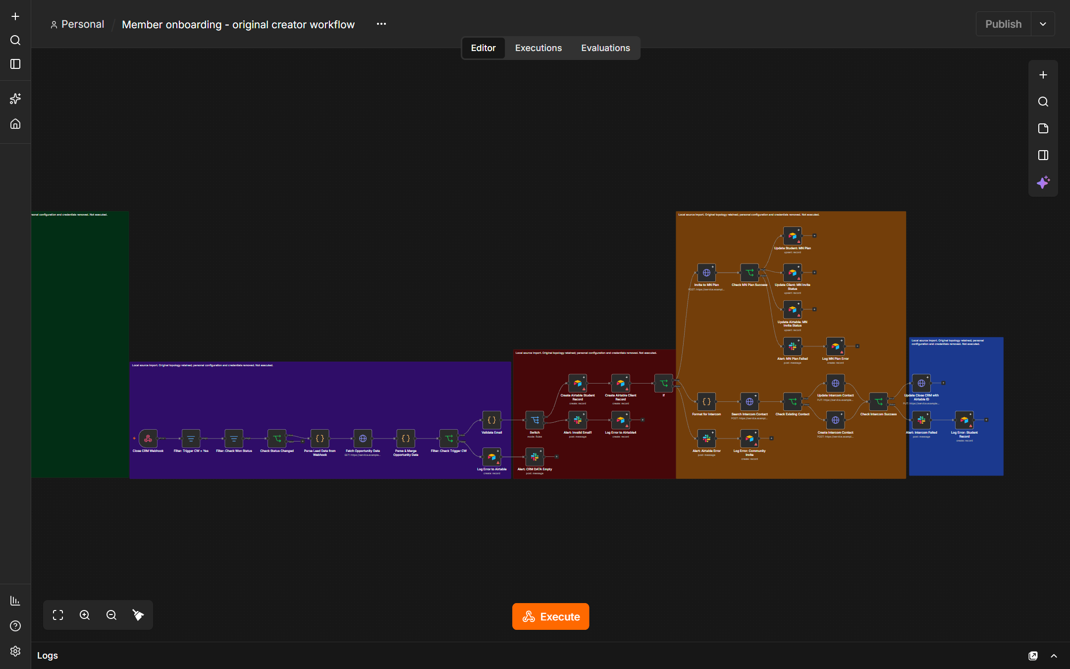Select the Filter: Trigger CW = Yes node
The image size is (1070, 669).
point(191,439)
